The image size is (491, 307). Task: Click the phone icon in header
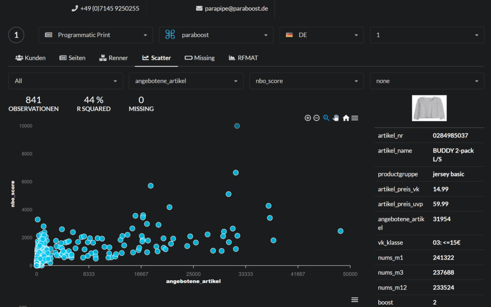(x=74, y=9)
